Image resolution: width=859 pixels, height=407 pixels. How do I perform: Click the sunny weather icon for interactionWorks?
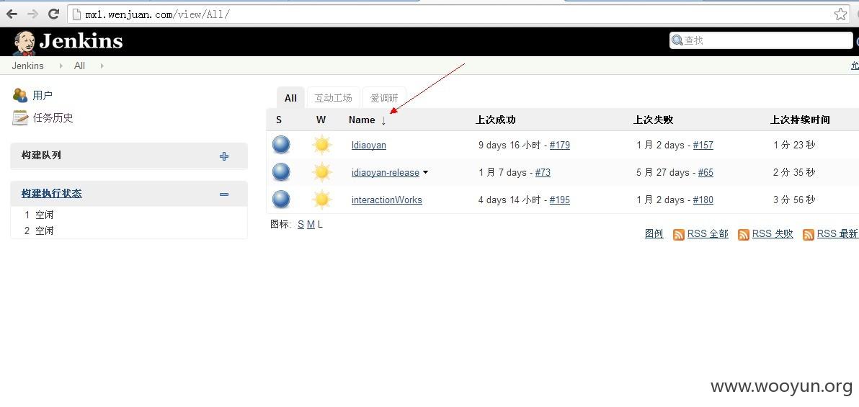[321, 200]
